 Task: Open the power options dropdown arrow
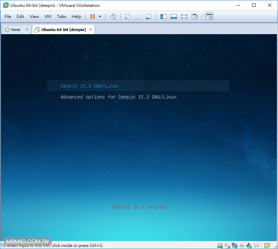[x=100, y=17]
